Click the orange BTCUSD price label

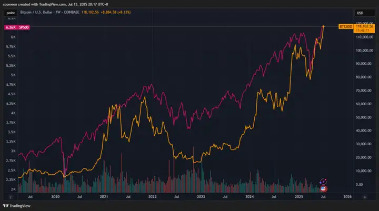[346, 27]
